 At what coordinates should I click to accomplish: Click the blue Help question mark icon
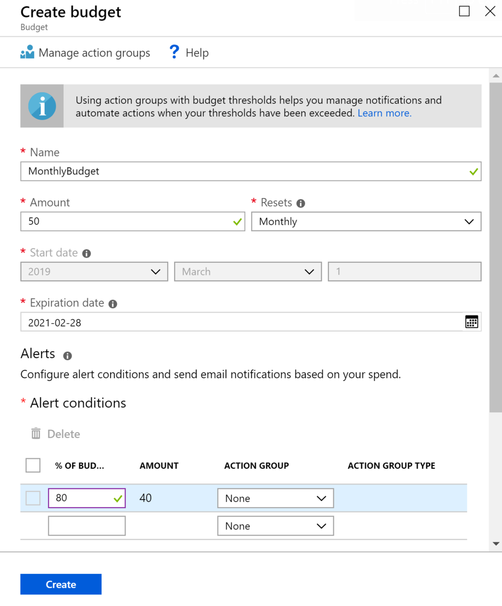174,52
